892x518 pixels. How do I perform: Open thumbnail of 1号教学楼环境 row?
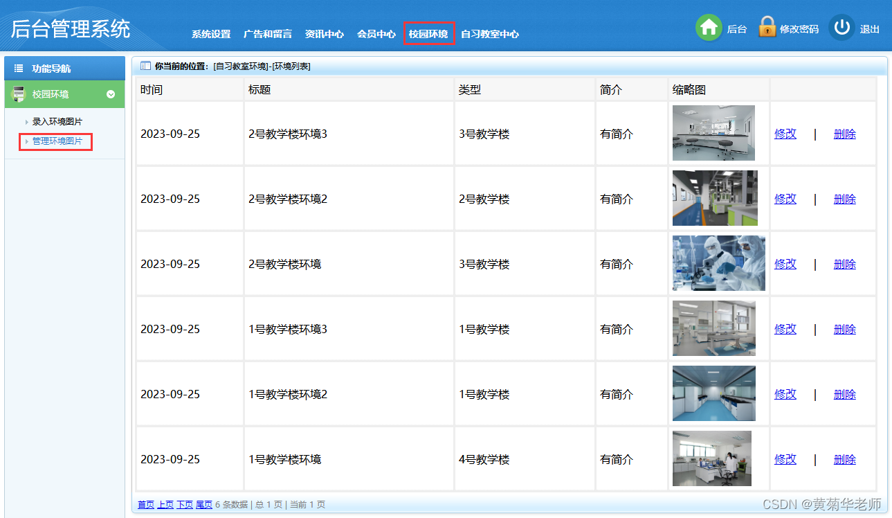point(712,458)
